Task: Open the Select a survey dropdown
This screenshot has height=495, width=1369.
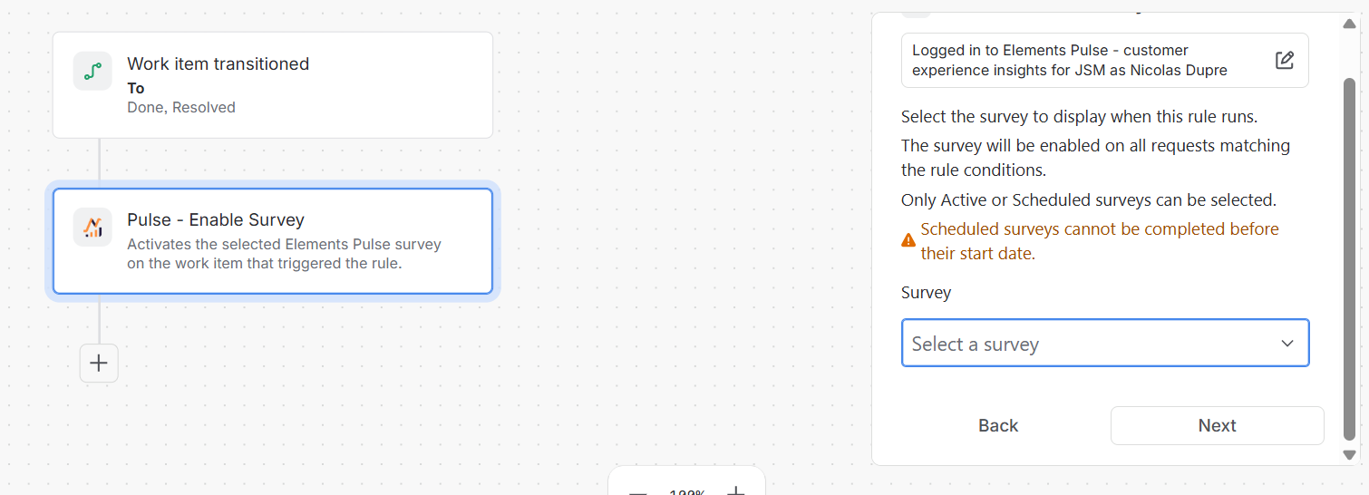Action: pyautogui.click(x=1105, y=343)
